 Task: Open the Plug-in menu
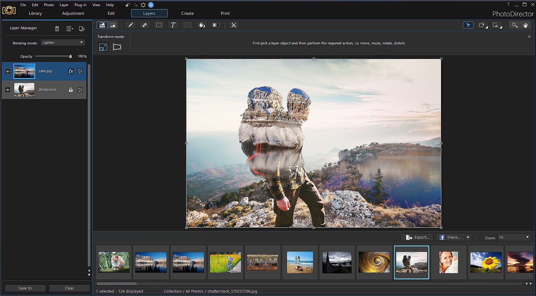click(80, 5)
